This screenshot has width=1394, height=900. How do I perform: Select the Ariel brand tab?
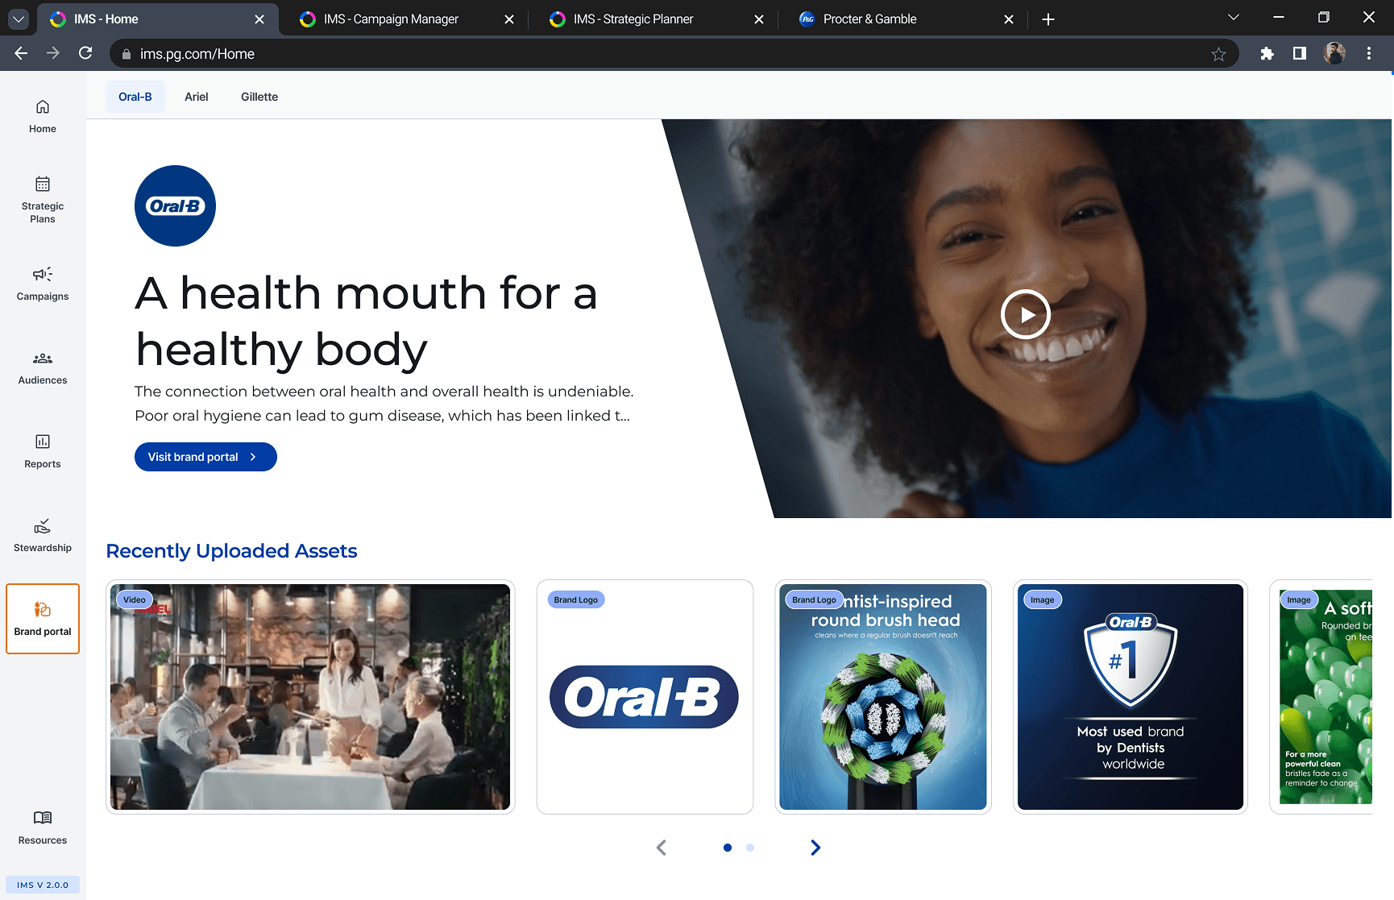tap(197, 97)
